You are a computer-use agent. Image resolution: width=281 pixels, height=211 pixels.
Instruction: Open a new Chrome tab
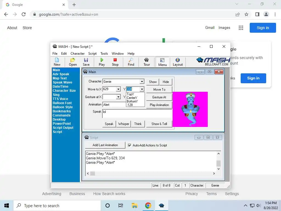74,5
